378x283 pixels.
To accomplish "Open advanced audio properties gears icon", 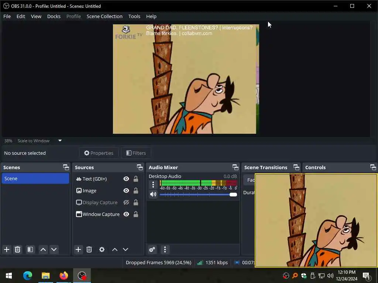I will click(152, 249).
